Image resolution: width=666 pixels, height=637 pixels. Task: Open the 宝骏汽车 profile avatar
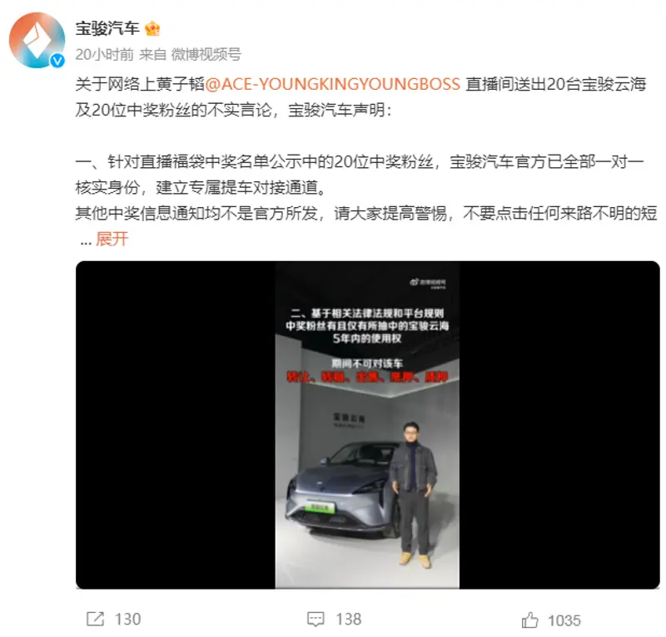click(37, 40)
